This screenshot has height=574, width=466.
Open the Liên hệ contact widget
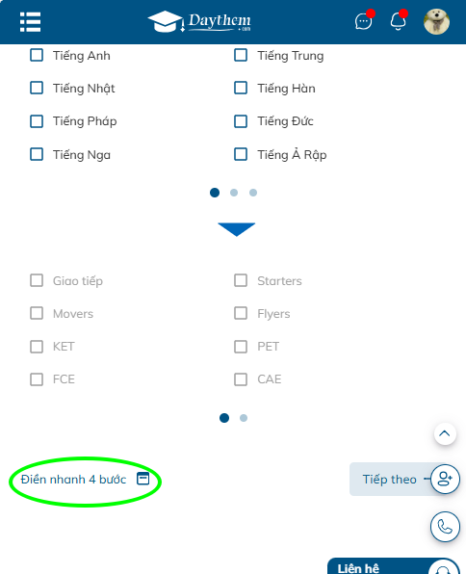(394, 566)
